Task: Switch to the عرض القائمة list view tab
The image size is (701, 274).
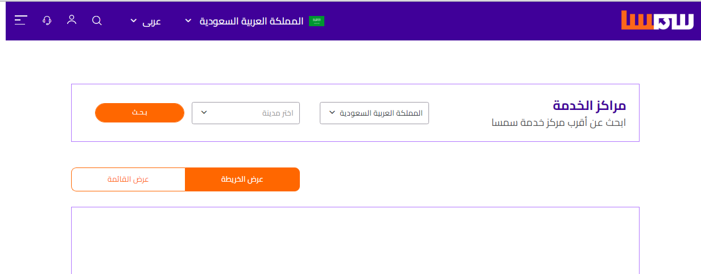Action: 128,179
